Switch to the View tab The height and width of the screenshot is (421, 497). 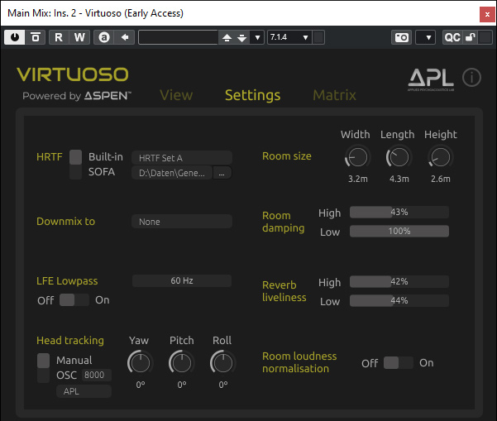(x=176, y=95)
